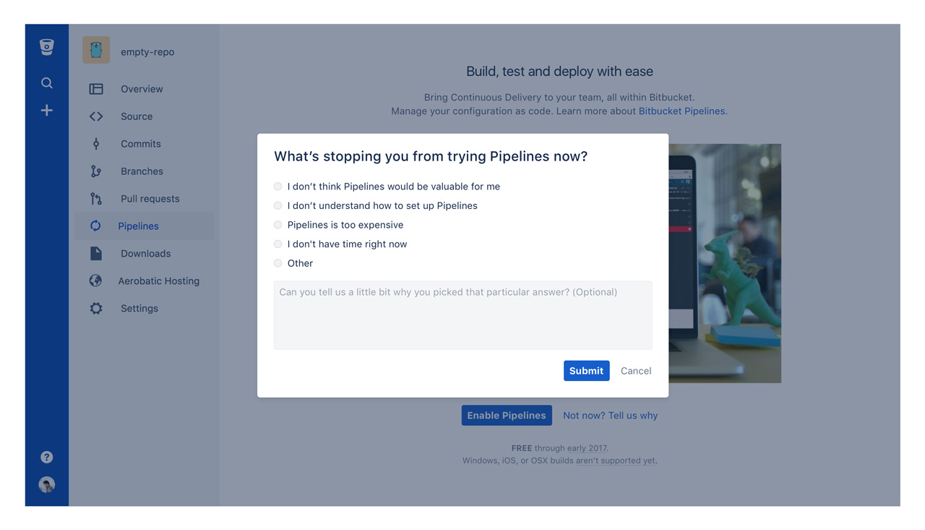This screenshot has height=530, width=925.
Task: Click Cancel in the dialog
Action: [636, 371]
